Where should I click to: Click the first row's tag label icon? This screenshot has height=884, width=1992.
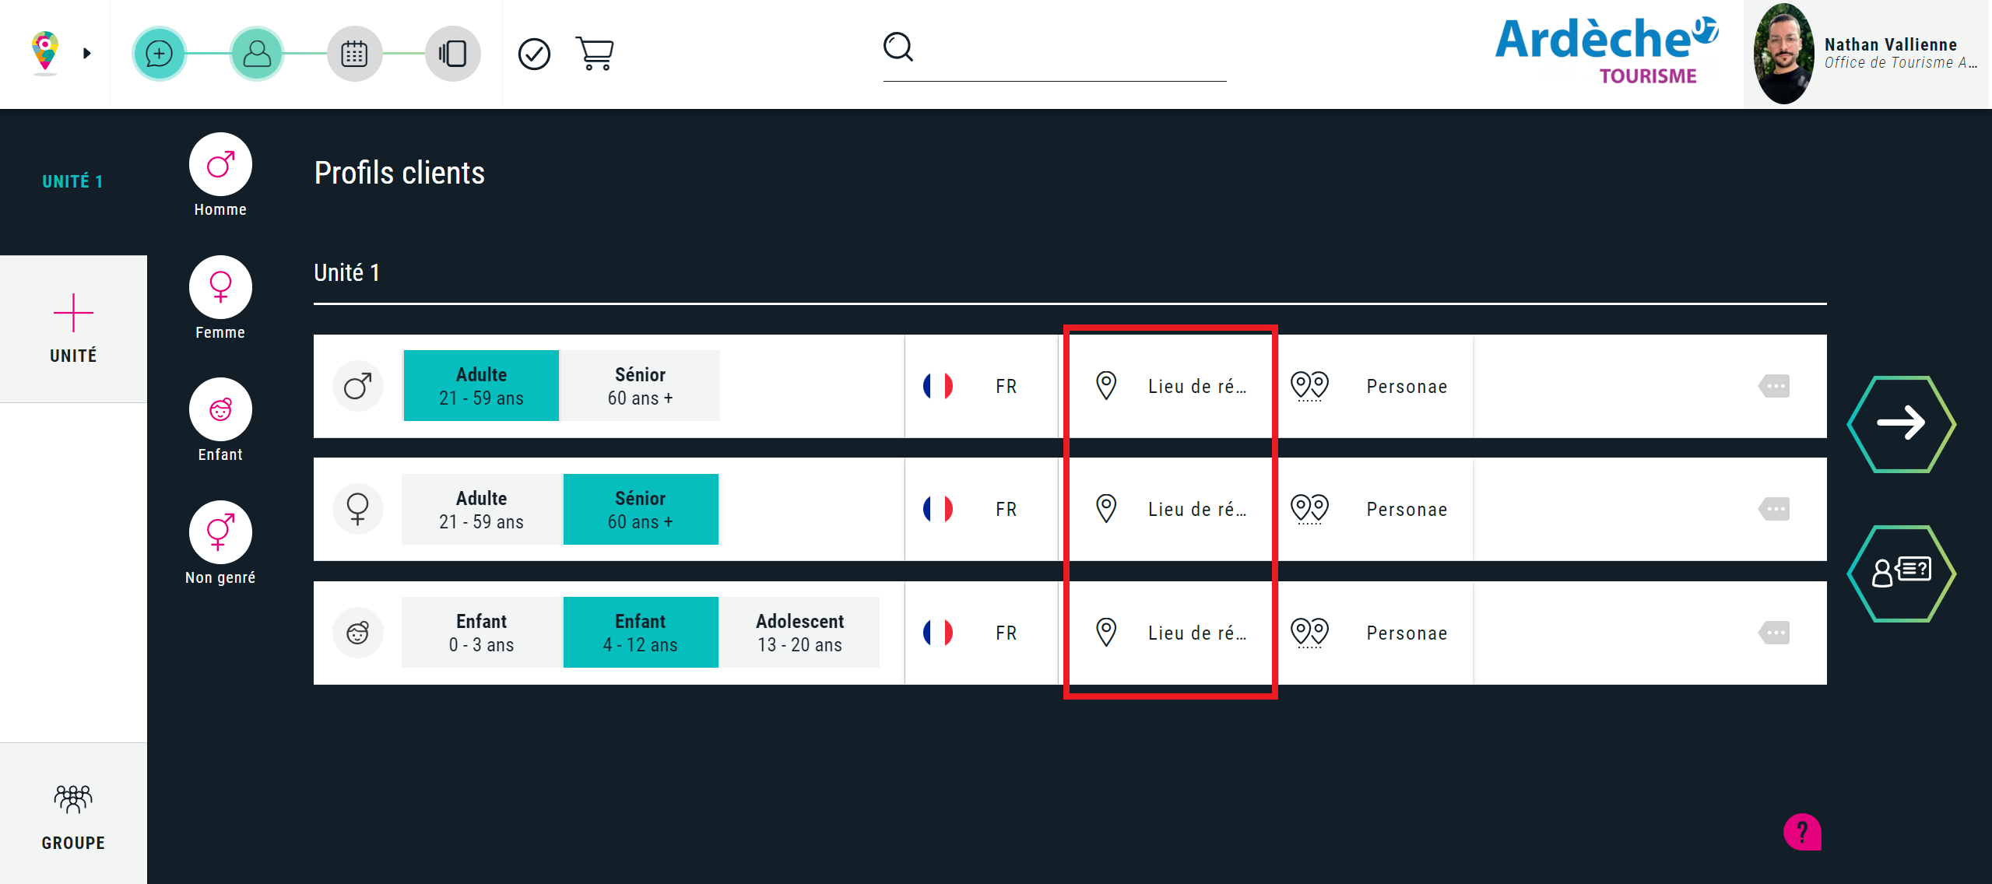click(1775, 386)
